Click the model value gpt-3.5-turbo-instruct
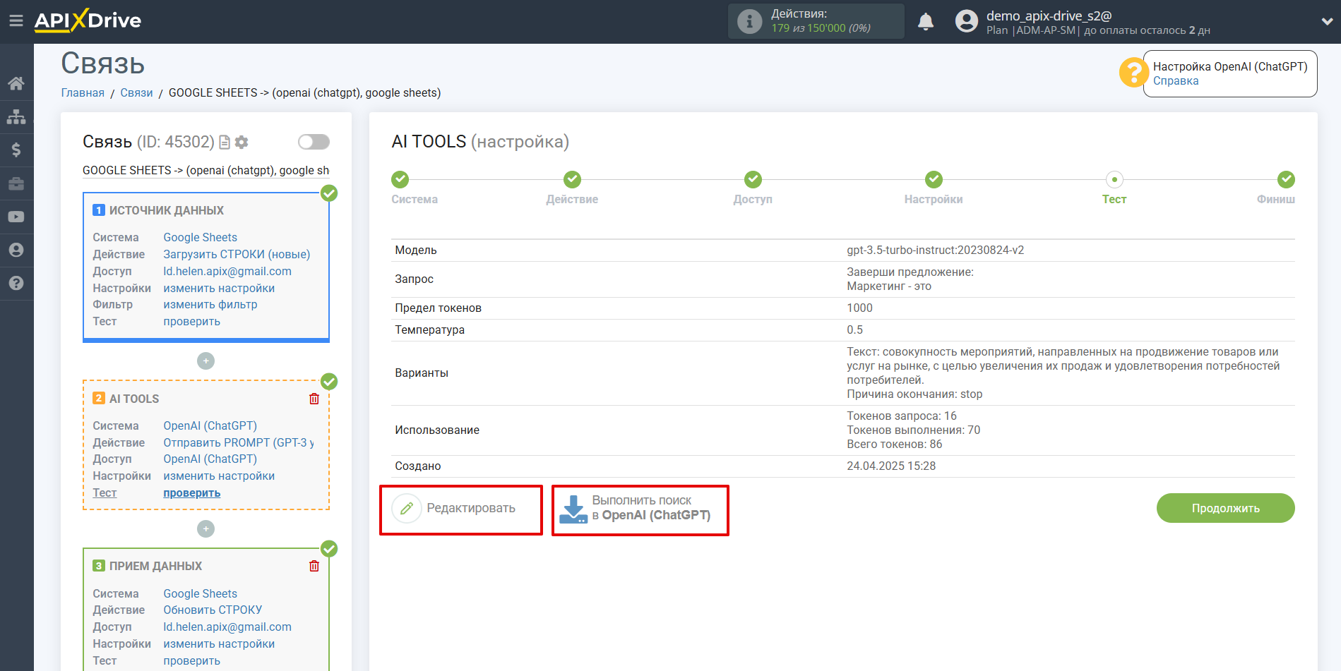 935,250
